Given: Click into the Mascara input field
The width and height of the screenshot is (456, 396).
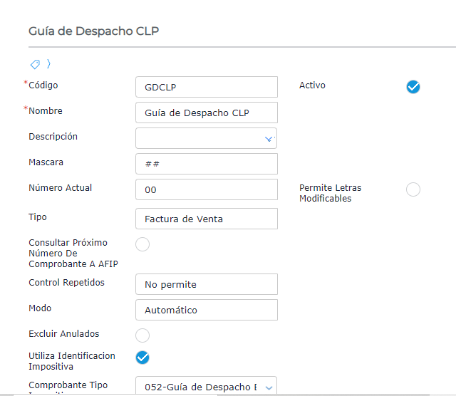Looking at the screenshot, I should tap(206, 164).
